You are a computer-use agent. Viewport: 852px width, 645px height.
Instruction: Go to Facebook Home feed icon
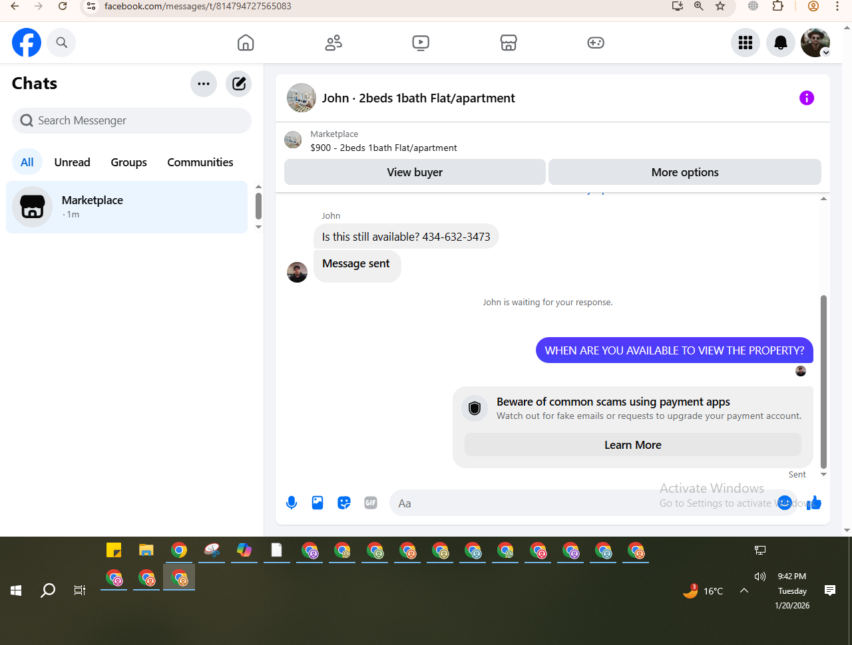[246, 43]
